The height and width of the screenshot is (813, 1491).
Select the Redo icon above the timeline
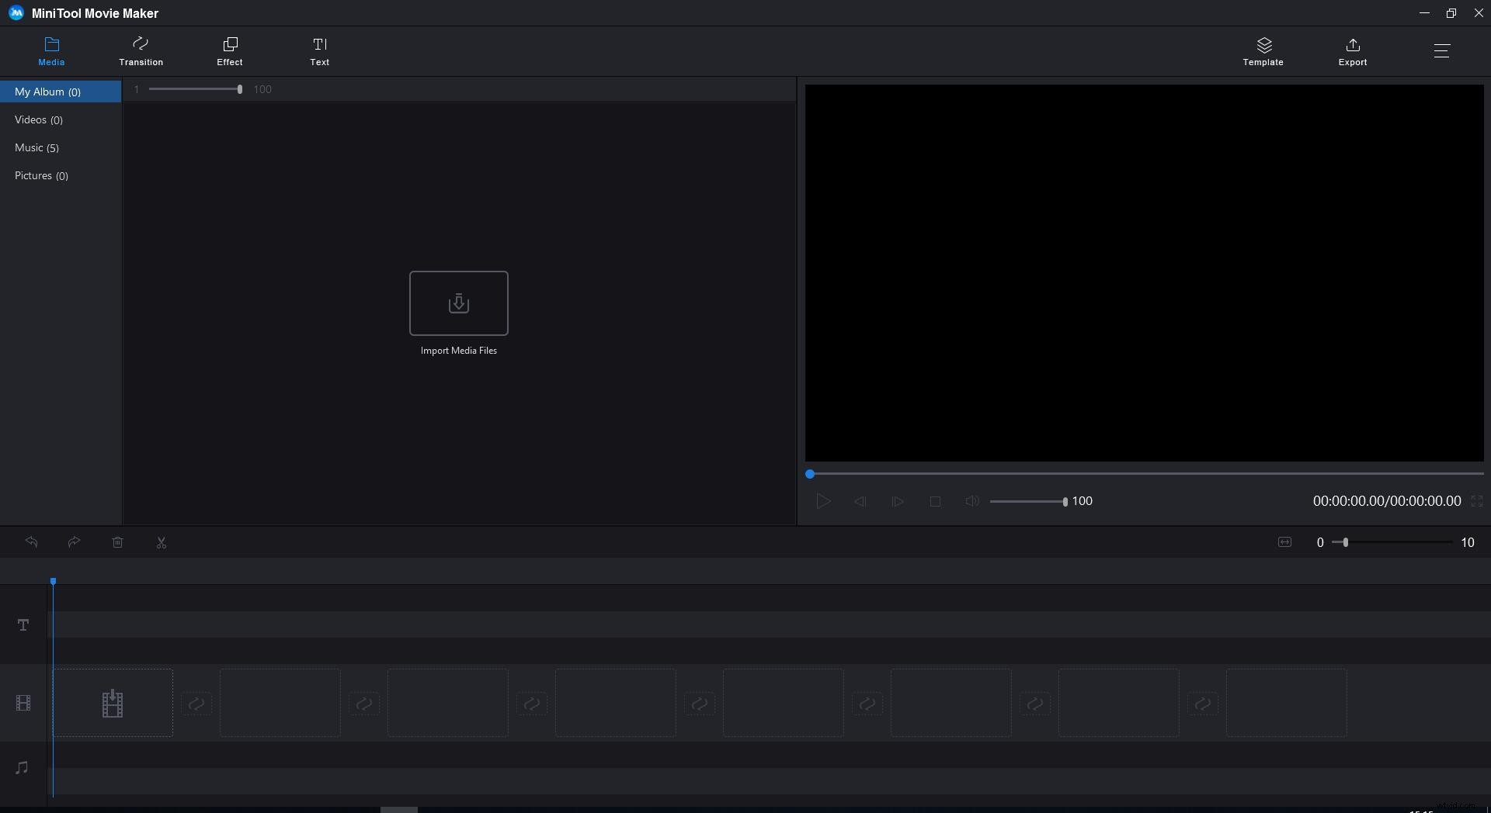point(75,542)
